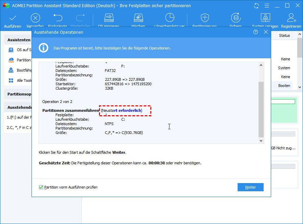Click the OS auf SSD sidebar icon
This screenshot has width=303, height=224.
pos(11,50)
